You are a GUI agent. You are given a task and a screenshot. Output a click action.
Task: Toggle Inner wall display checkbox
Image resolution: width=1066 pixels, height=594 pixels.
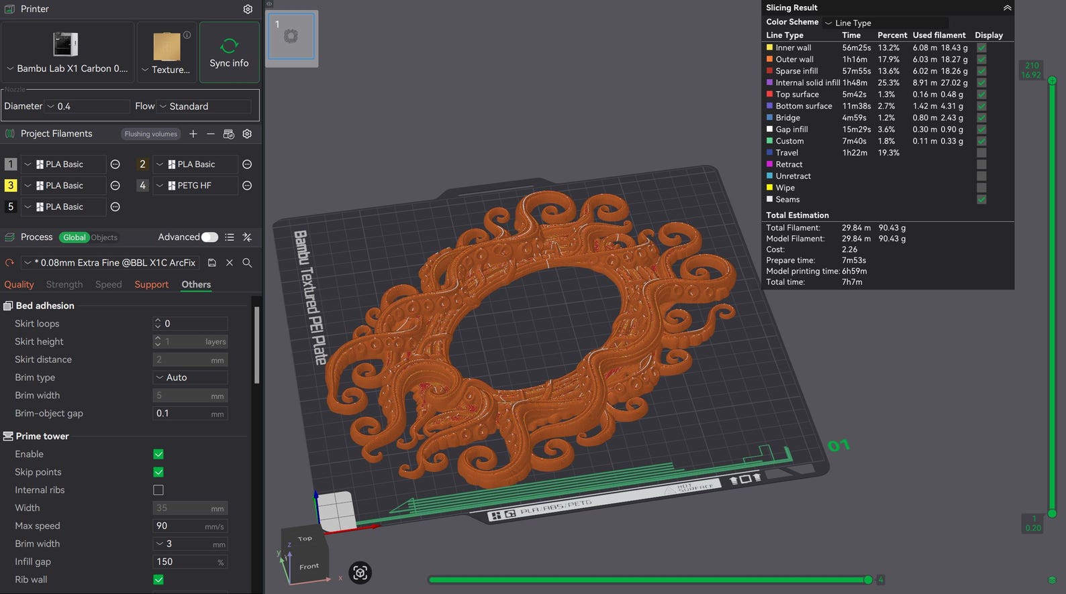(981, 48)
